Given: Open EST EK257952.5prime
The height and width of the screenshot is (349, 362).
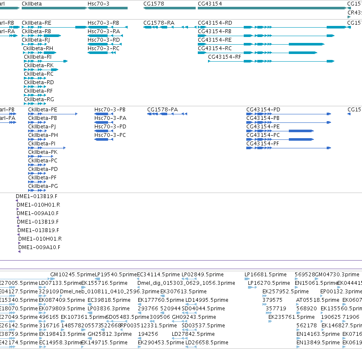Looking at the screenshot, I should click(285, 292).
